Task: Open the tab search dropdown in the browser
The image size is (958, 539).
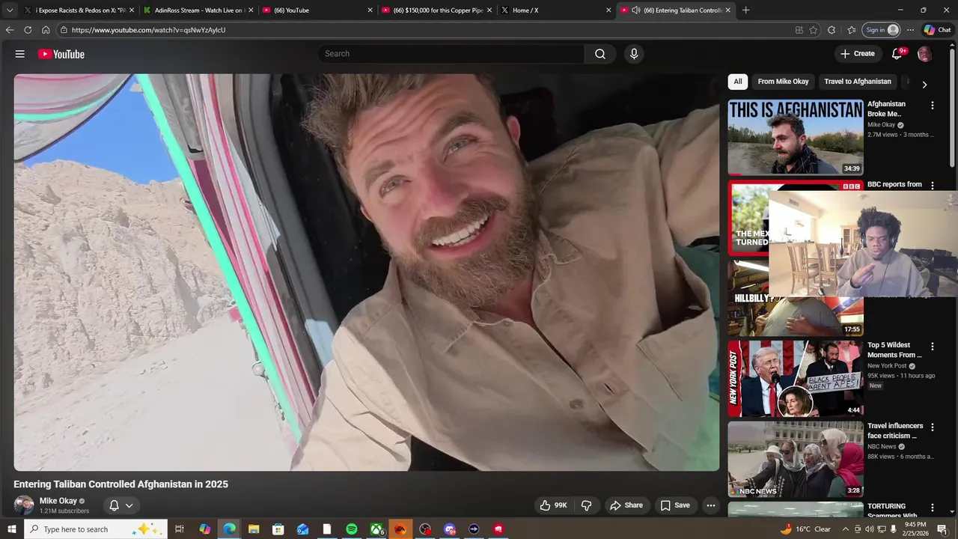Action: click(x=10, y=10)
